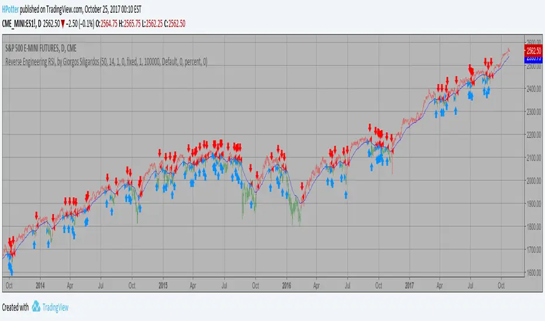This screenshot has width=545, height=321.
Task: Open HPotter's author profile link
Action: [x=10, y=10]
